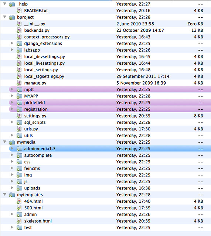Click the skeleton.html file icon
Screen dimensions: 211x236
click(19, 221)
